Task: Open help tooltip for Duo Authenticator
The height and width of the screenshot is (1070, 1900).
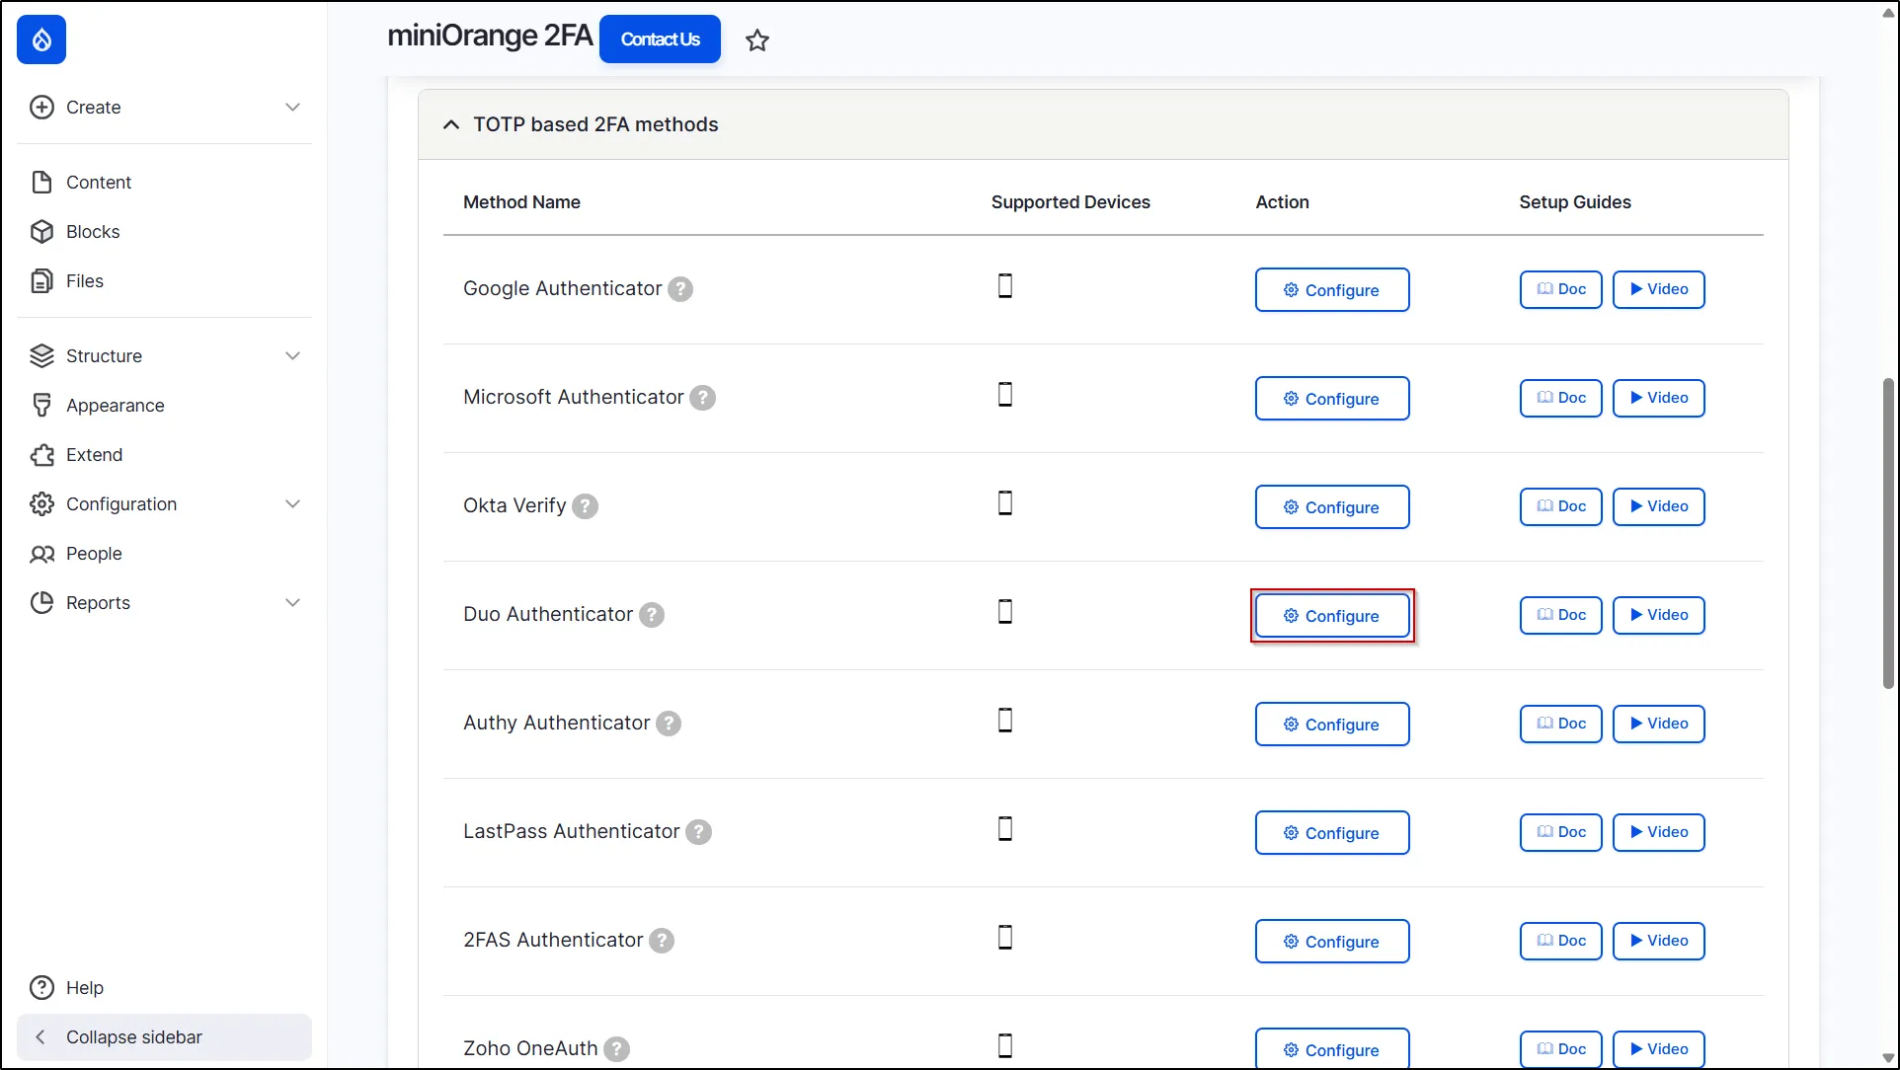Action: [x=652, y=615]
